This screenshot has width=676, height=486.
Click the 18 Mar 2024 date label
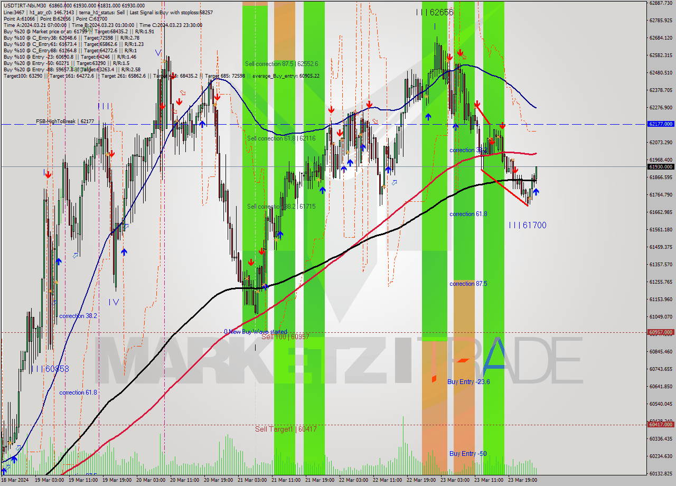[x=15, y=481]
